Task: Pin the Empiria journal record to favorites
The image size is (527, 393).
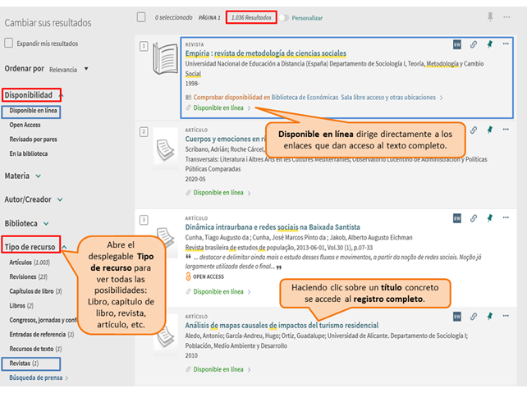Action: click(488, 44)
